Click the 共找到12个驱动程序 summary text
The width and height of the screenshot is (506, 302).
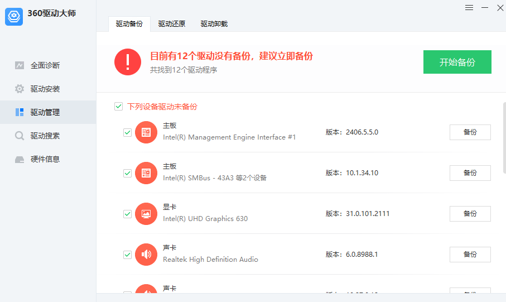184,70
